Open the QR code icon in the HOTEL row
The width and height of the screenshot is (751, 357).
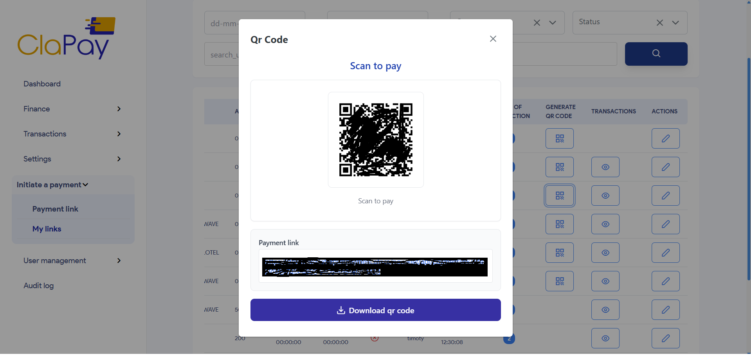[559, 252]
